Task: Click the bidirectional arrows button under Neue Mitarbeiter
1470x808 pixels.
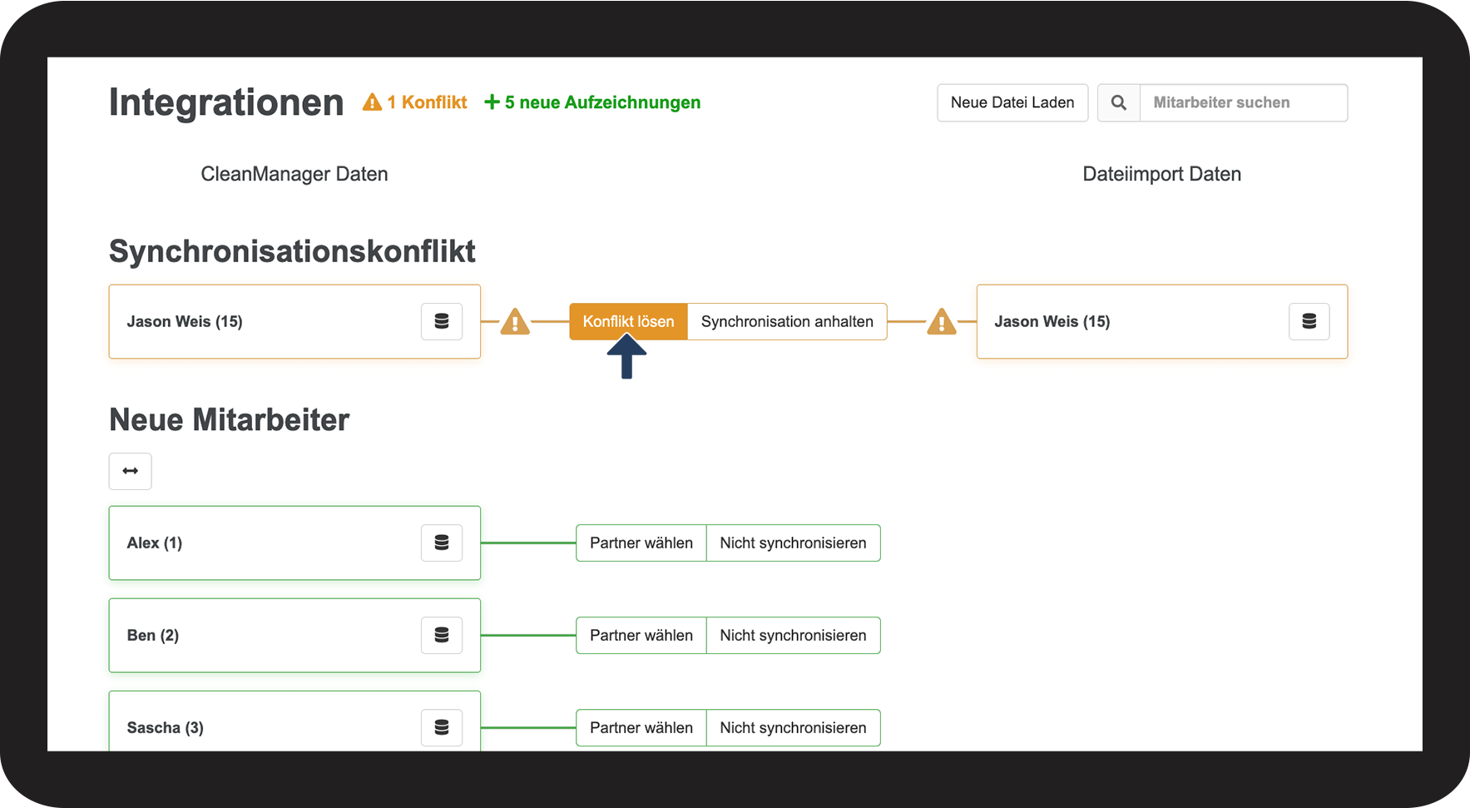Action: pyautogui.click(x=131, y=471)
